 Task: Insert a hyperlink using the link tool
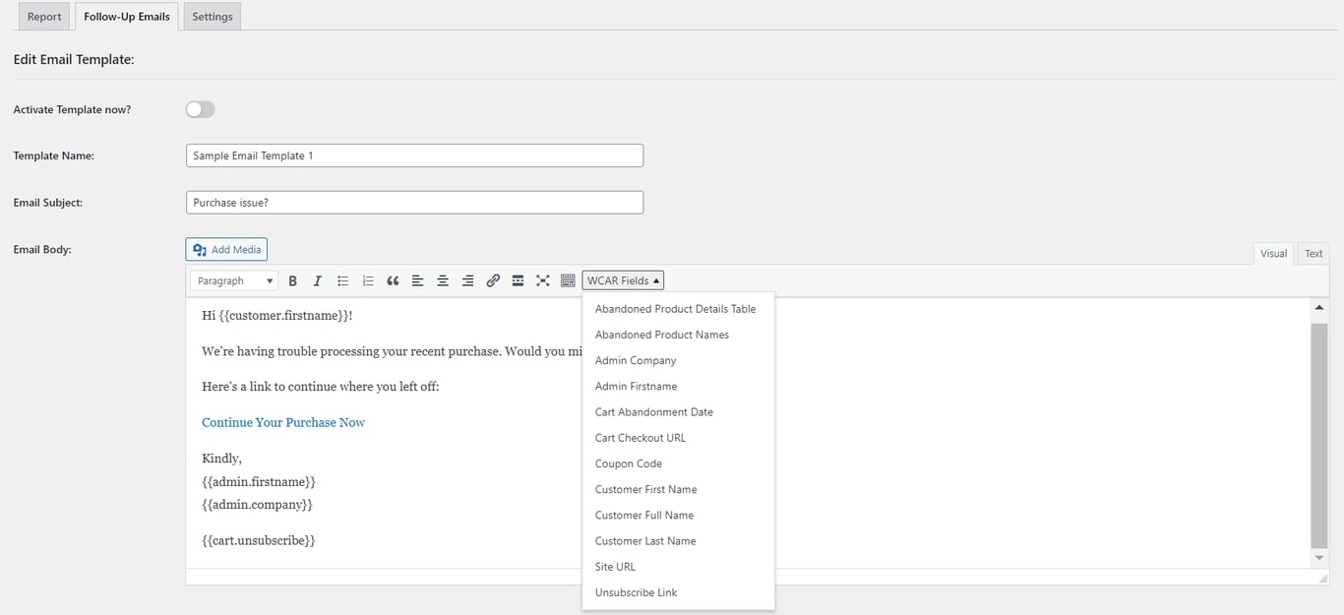point(492,280)
